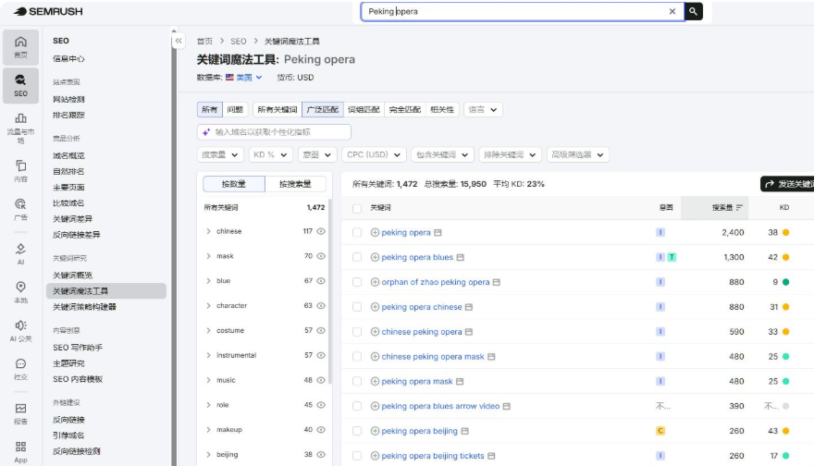Check the box for peking opera blues row
The height and width of the screenshot is (466, 814).
click(357, 257)
